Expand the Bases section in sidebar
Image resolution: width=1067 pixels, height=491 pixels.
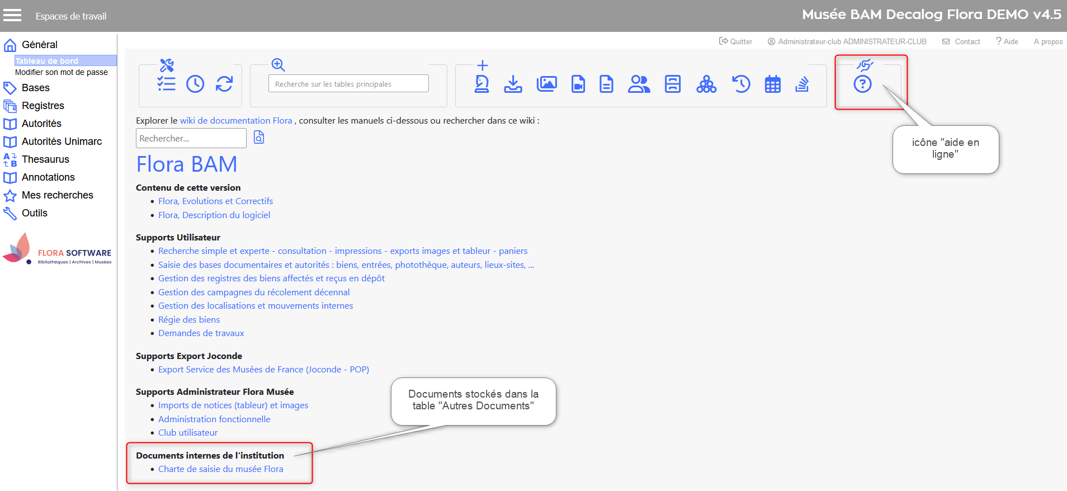click(35, 88)
